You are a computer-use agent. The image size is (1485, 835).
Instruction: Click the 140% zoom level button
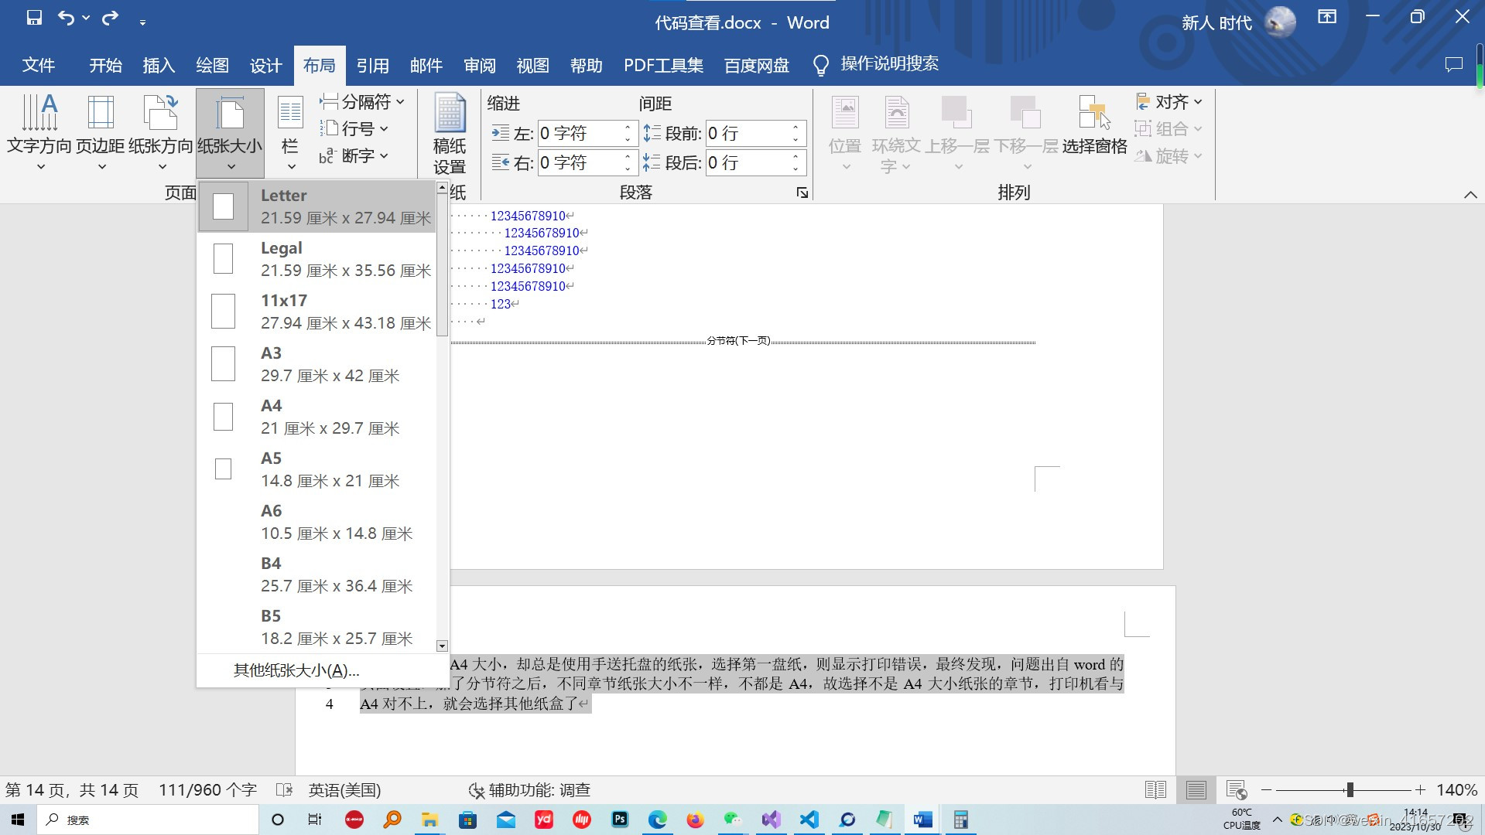point(1456,789)
